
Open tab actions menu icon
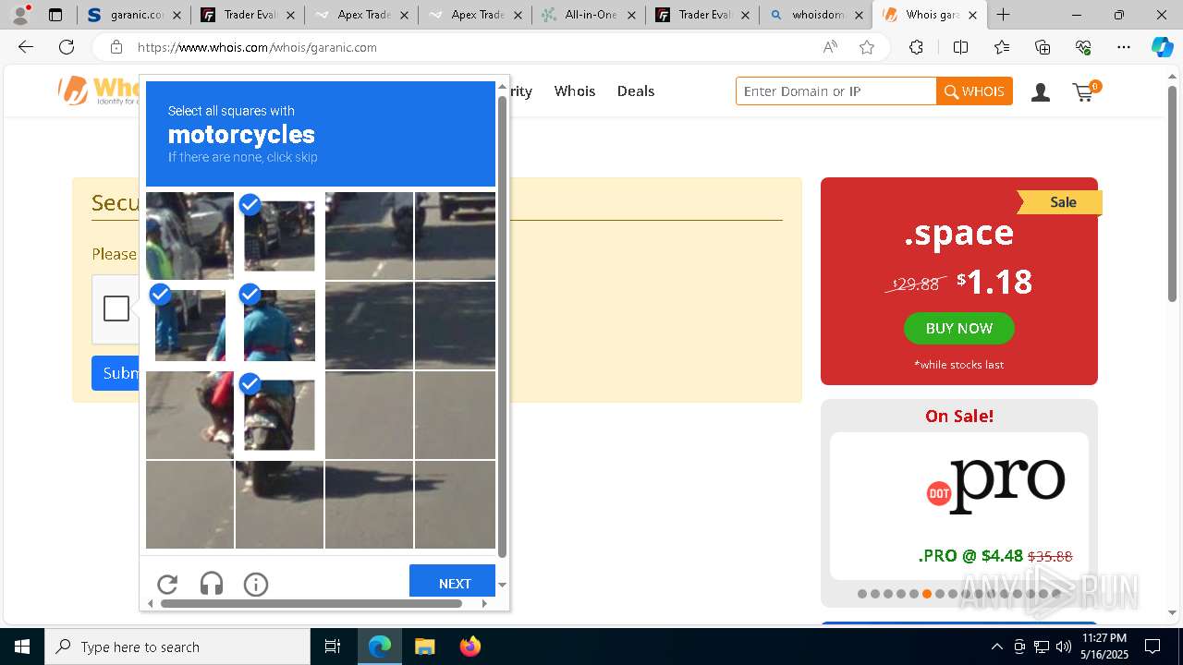pos(55,15)
